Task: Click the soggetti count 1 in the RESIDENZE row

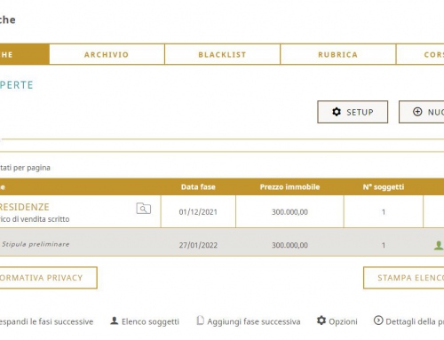Action: 384,212
